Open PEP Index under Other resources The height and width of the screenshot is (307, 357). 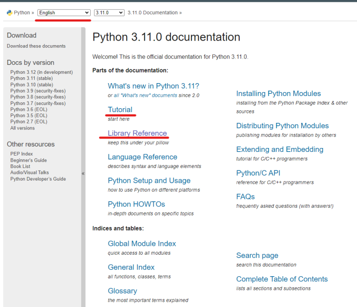coord(21,154)
